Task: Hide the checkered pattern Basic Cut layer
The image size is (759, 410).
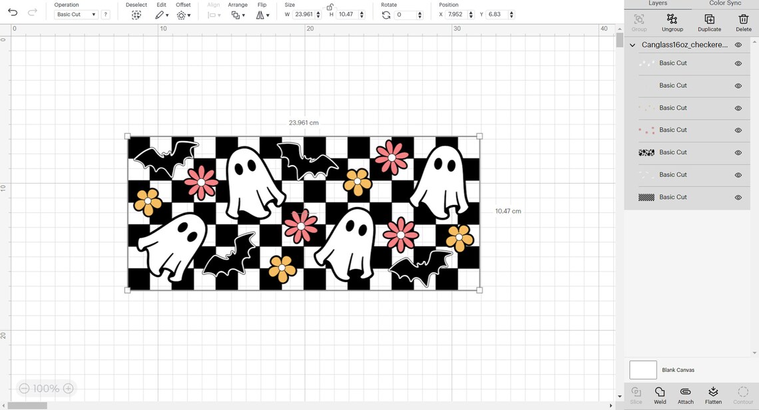Action: [738, 197]
